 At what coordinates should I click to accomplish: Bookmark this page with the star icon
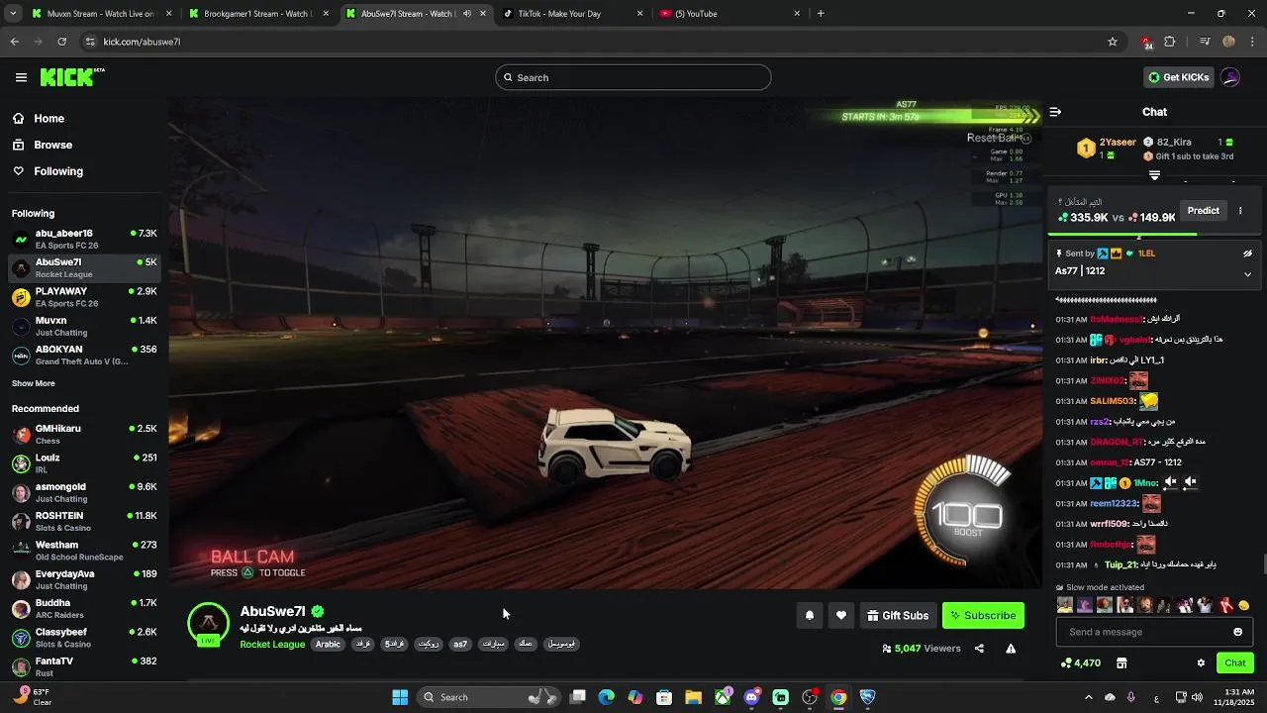coord(1113,42)
